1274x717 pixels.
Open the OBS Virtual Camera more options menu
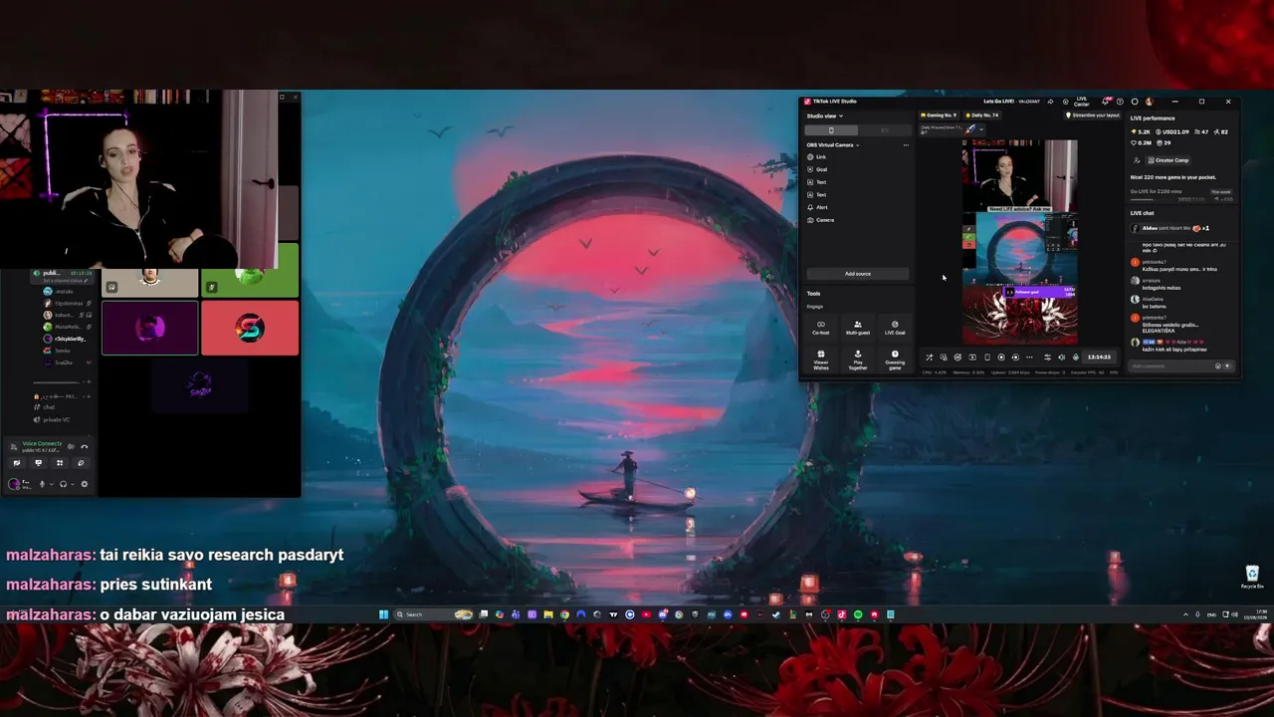click(906, 145)
